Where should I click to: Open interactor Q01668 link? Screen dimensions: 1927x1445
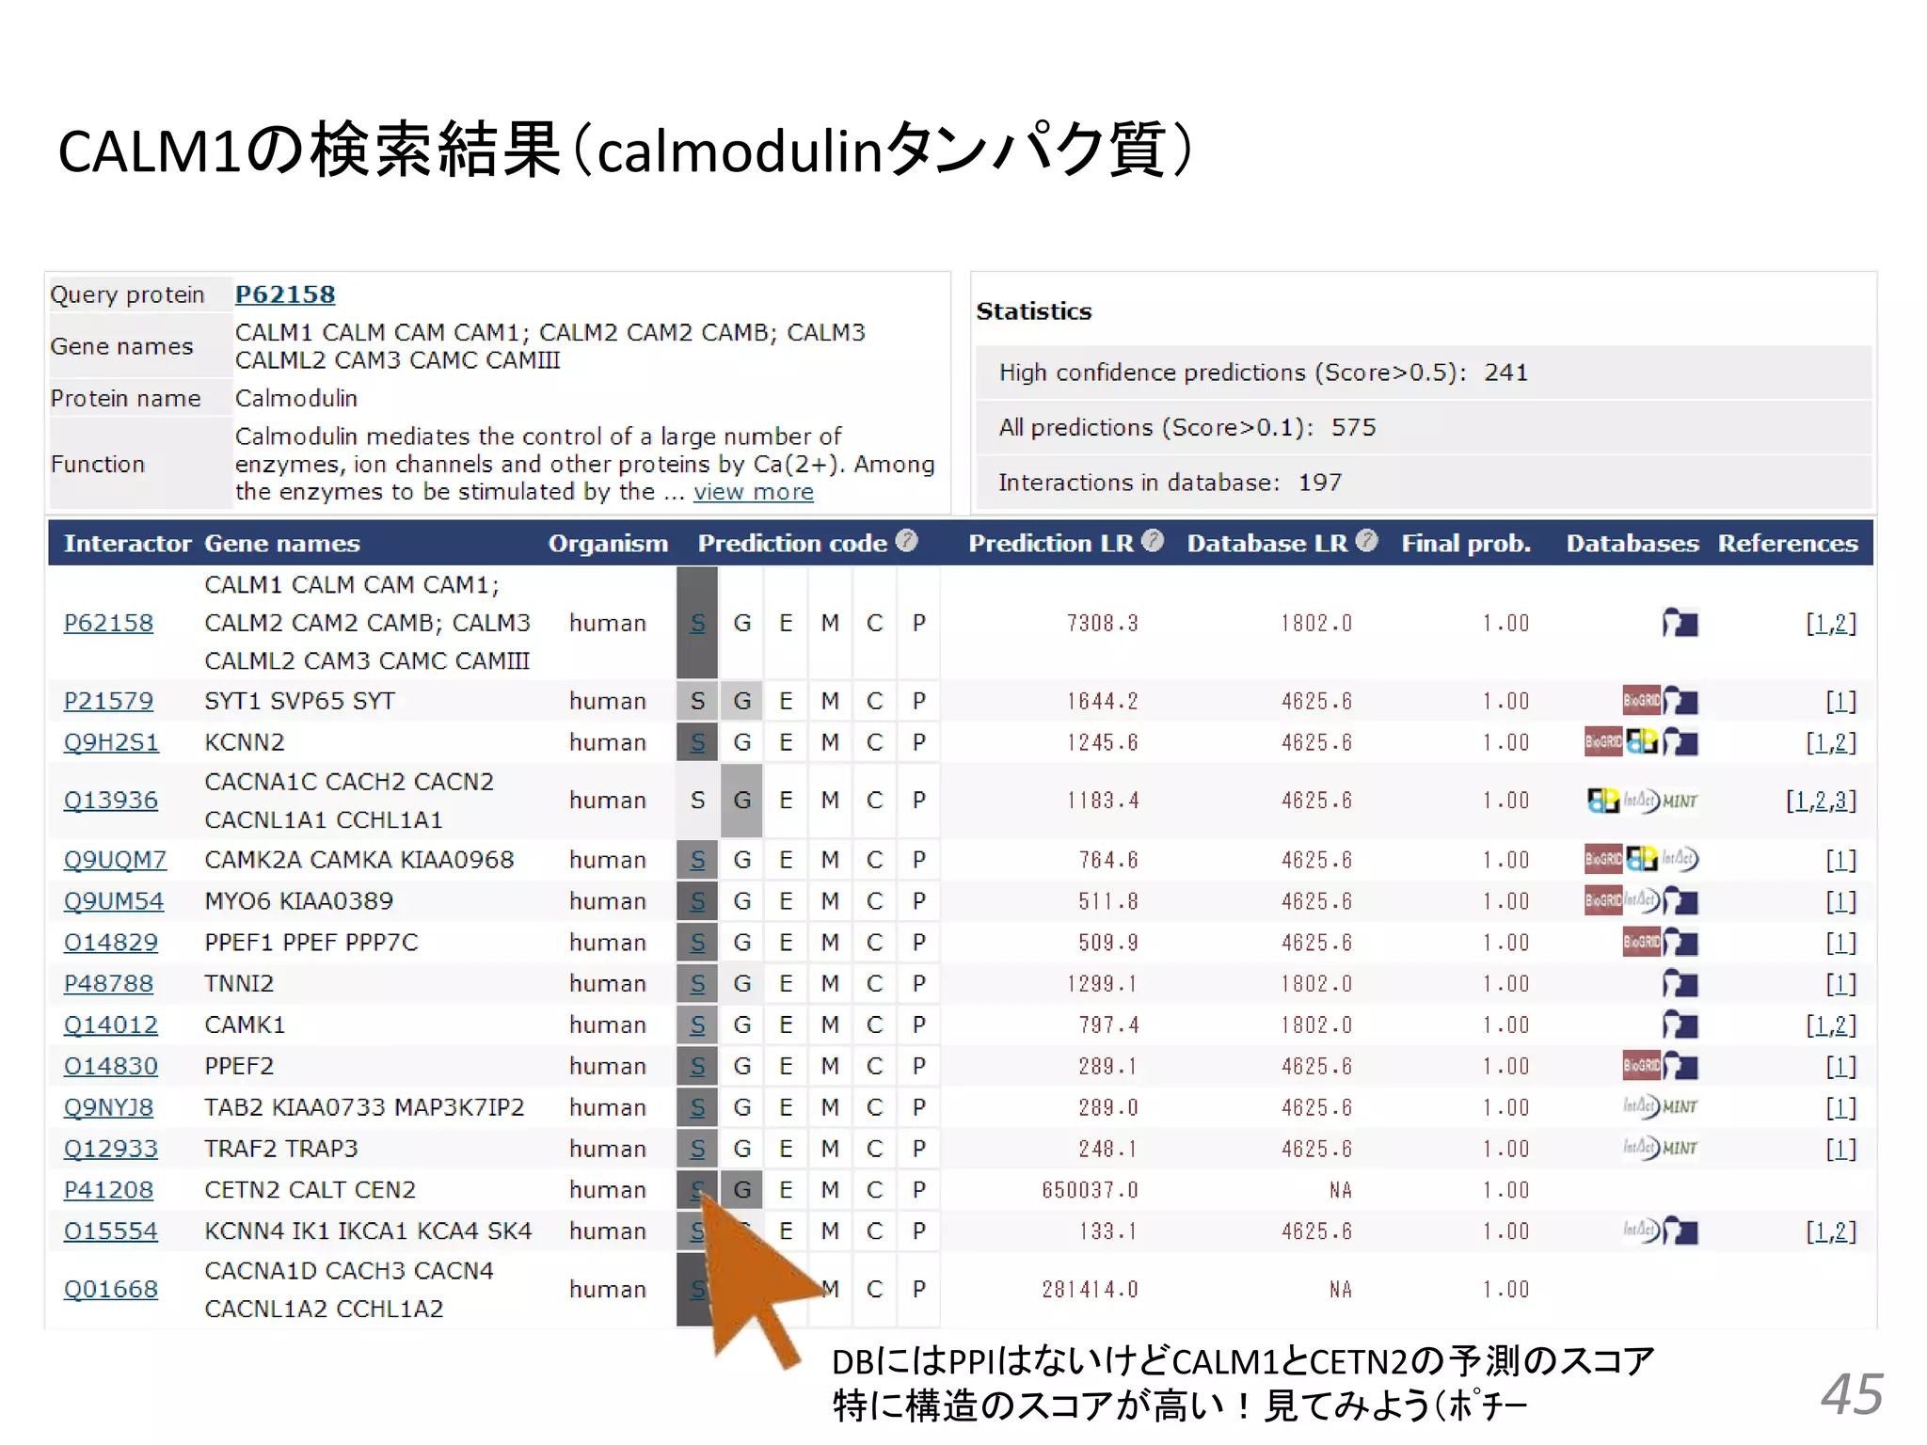[x=111, y=1289]
